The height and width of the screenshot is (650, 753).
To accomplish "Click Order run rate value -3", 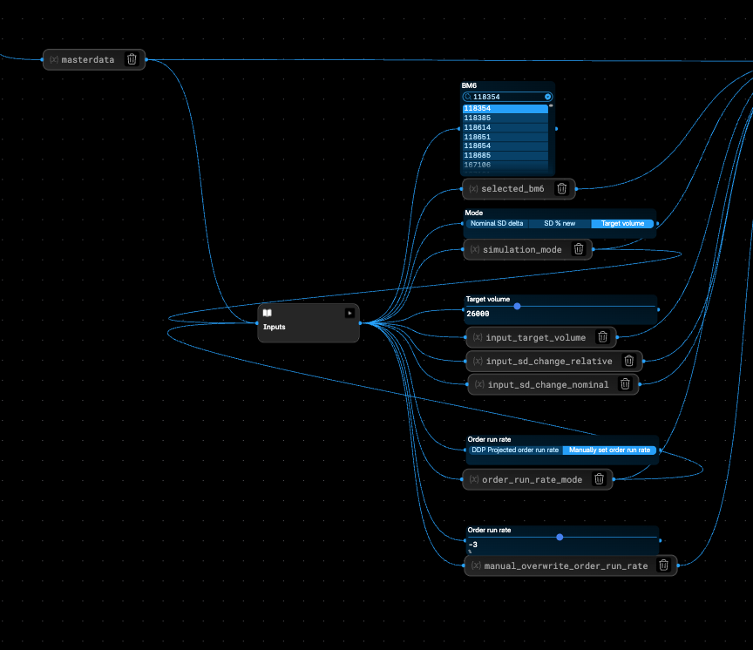I will (473, 545).
